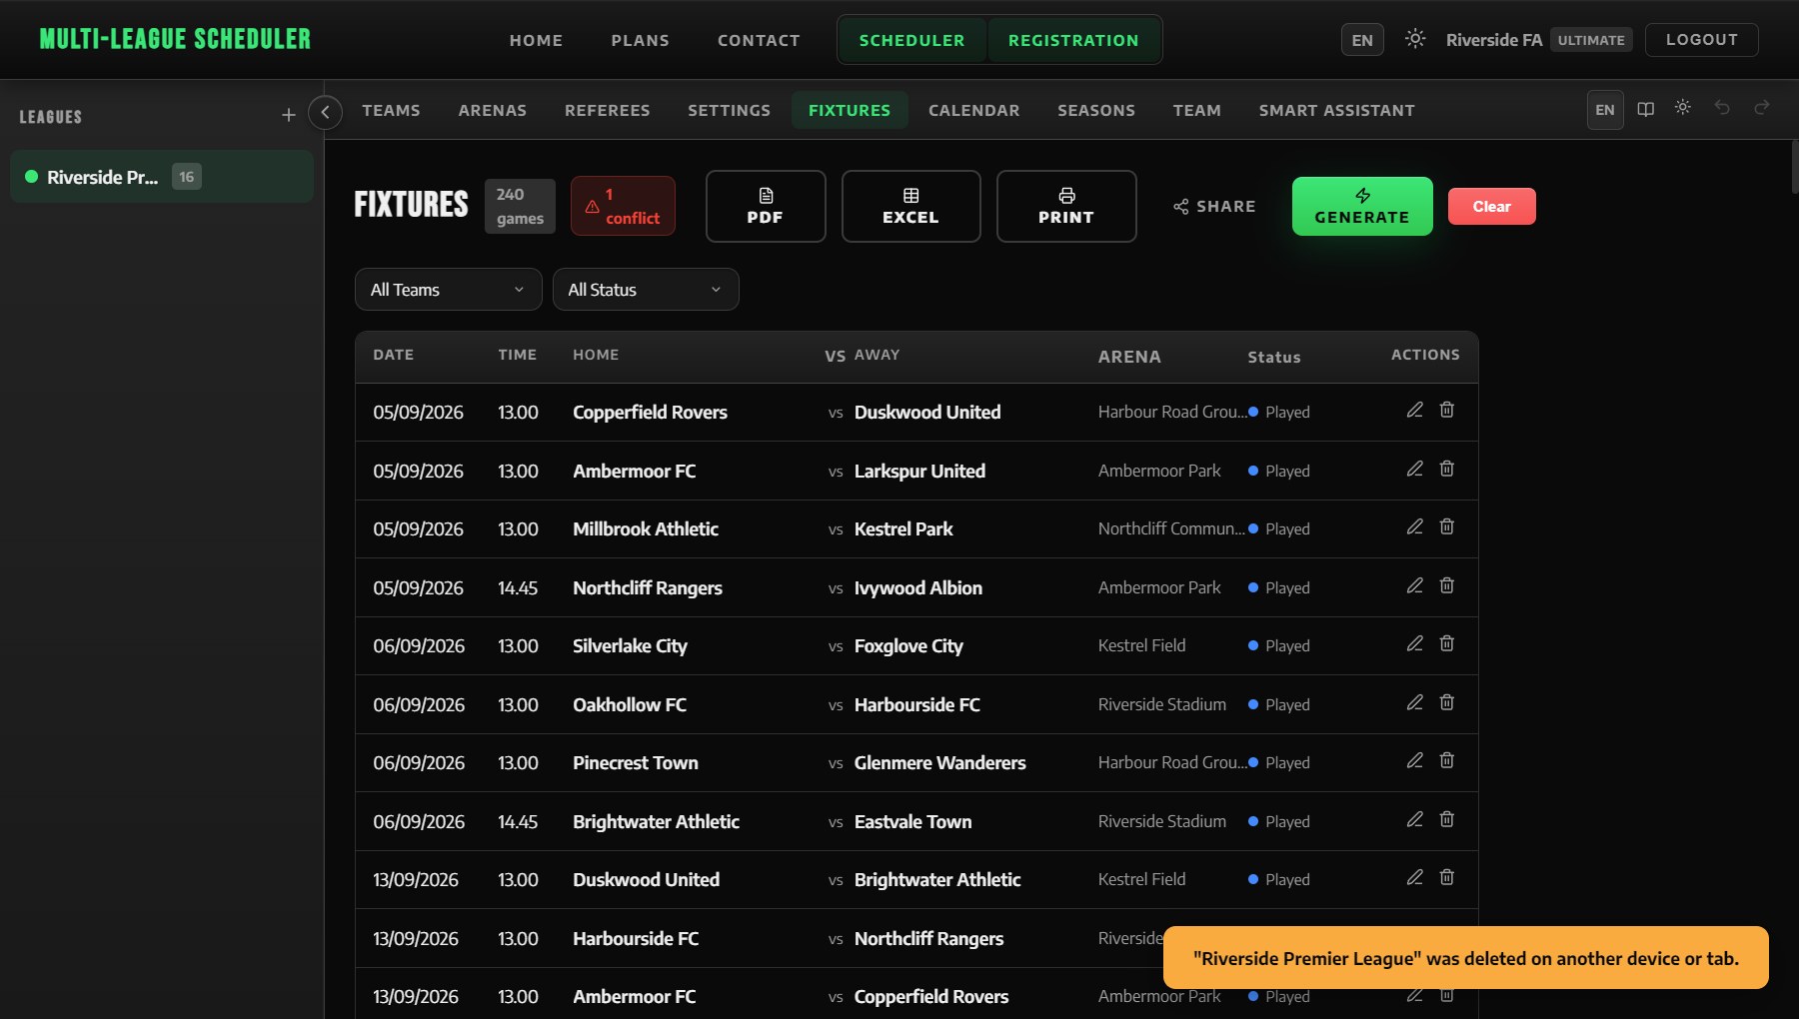The width and height of the screenshot is (1799, 1019).
Task: Click Multi-League Scheduler logo
Action: [175, 39]
